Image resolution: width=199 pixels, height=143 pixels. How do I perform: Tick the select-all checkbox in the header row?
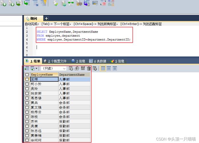coord(27,75)
